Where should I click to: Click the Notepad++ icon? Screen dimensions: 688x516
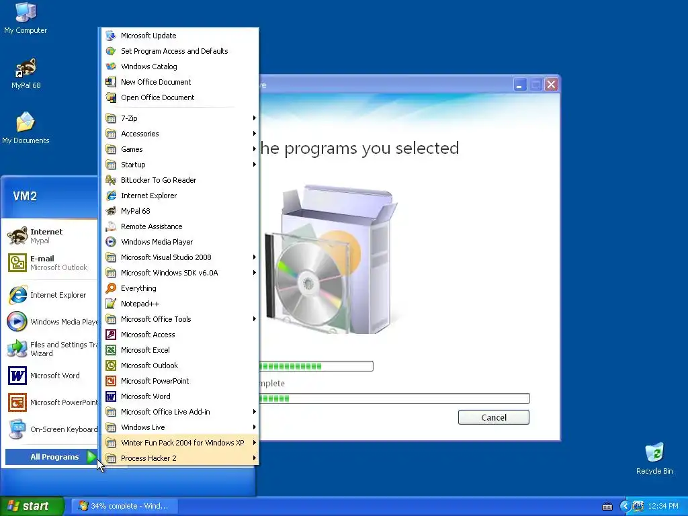coord(111,304)
